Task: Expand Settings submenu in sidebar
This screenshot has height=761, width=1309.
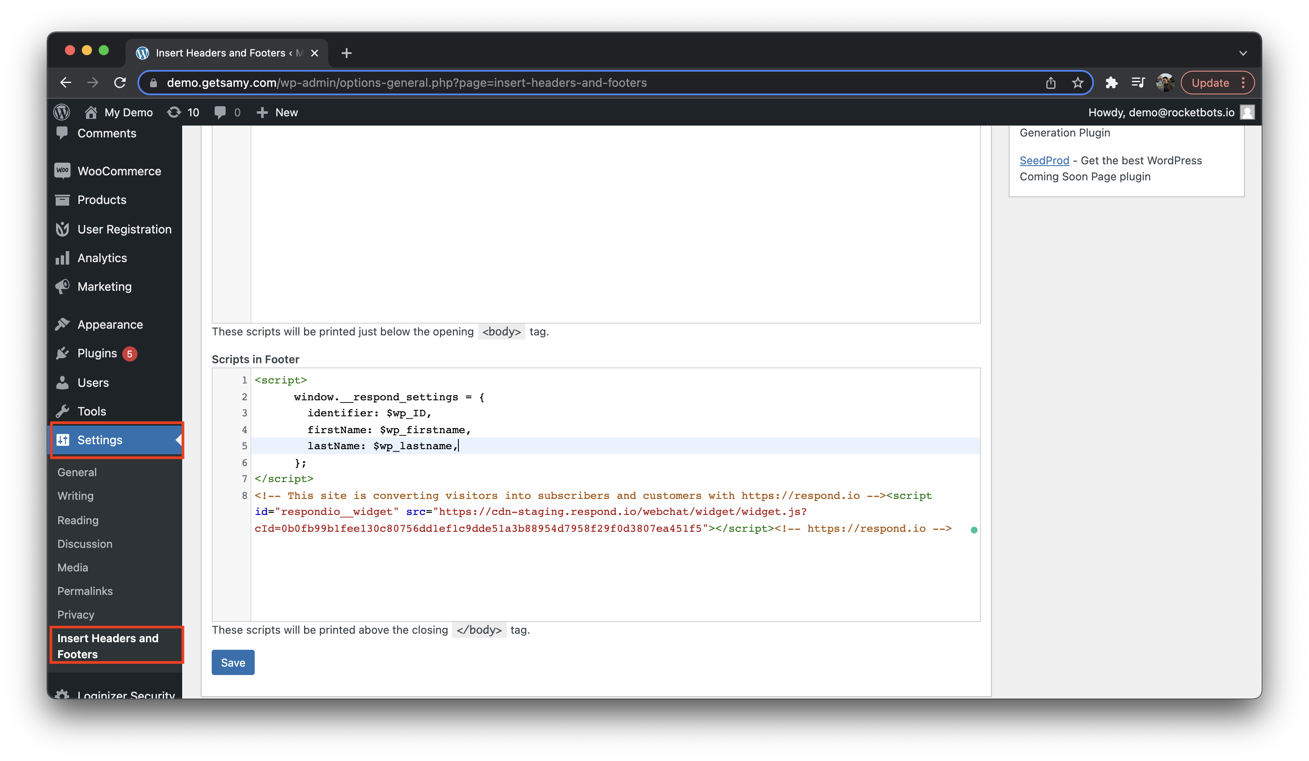Action: click(x=178, y=439)
